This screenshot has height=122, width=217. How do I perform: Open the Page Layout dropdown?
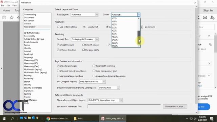84,15
